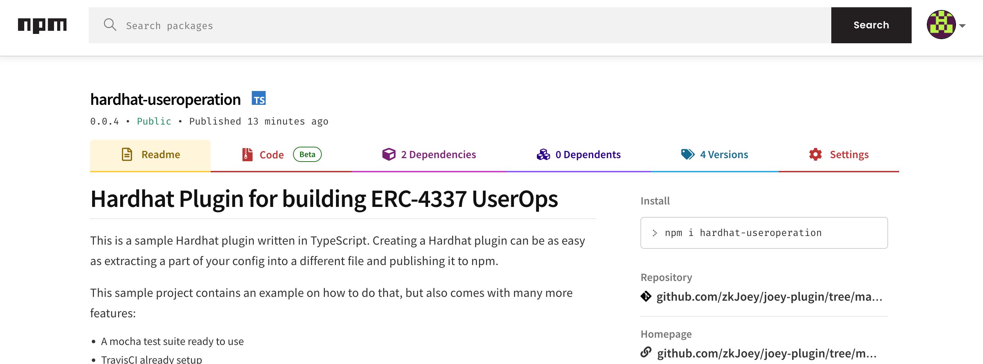Click the git repository diamond icon
983x364 pixels.
646,296
